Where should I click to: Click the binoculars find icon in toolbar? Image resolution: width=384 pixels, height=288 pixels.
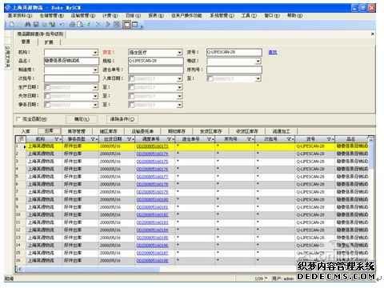28,25
